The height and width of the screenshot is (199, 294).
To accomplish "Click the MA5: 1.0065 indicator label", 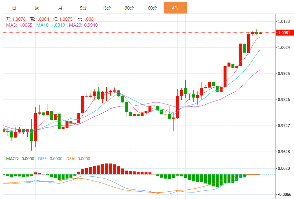I will pos(19,25).
